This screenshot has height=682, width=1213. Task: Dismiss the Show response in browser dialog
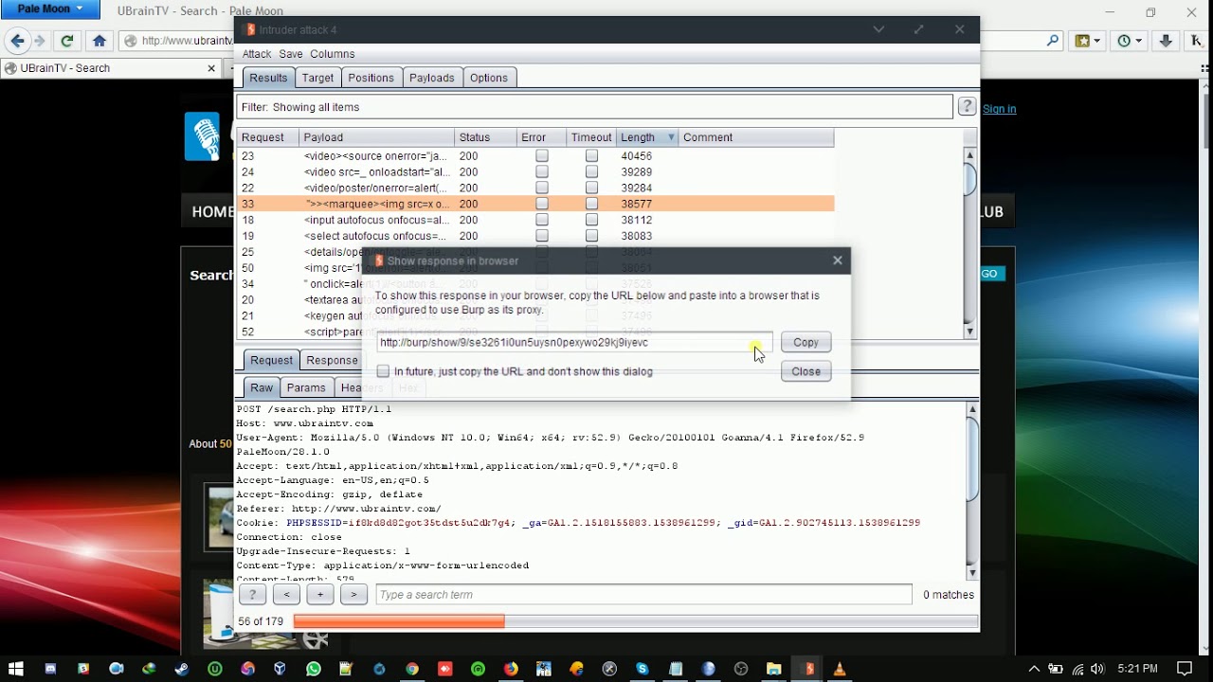pos(838,260)
